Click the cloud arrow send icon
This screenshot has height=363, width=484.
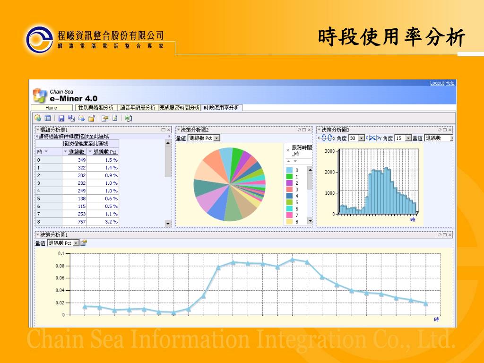click(x=81, y=118)
